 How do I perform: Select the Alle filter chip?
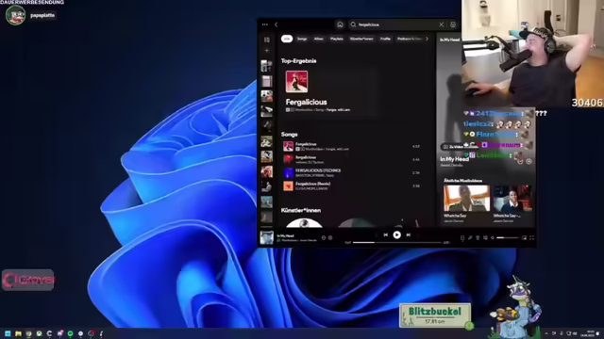coord(287,39)
